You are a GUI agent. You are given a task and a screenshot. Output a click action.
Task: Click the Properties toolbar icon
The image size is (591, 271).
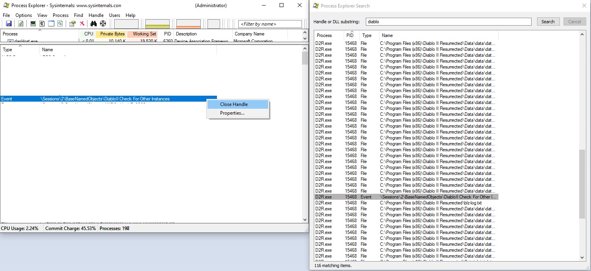tap(72, 24)
